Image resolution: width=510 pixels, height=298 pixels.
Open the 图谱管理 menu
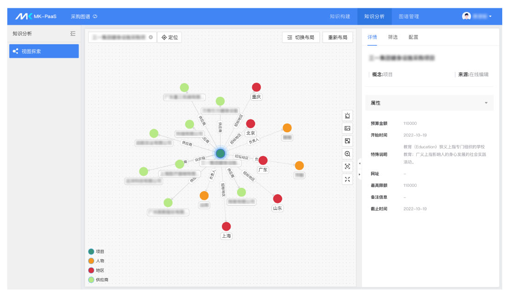point(408,17)
